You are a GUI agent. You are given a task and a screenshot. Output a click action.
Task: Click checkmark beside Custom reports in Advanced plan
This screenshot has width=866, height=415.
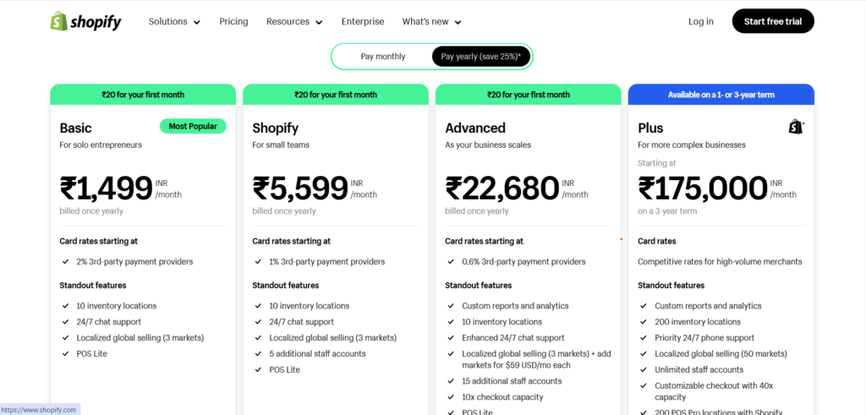(x=451, y=306)
